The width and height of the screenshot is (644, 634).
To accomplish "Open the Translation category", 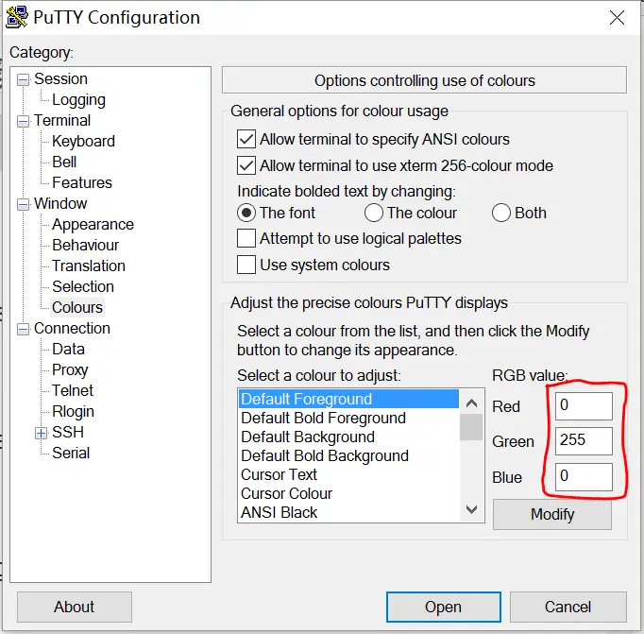I will [x=89, y=266].
